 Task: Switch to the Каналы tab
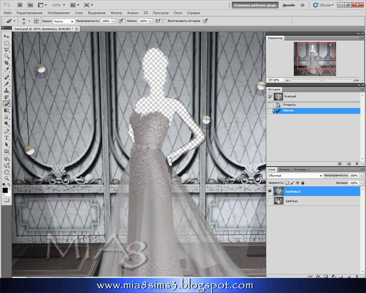(285, 169)
